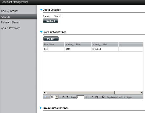Click the search magnifier icon in pager
This screenshot has height=113, width=145.
click(46, 97)
